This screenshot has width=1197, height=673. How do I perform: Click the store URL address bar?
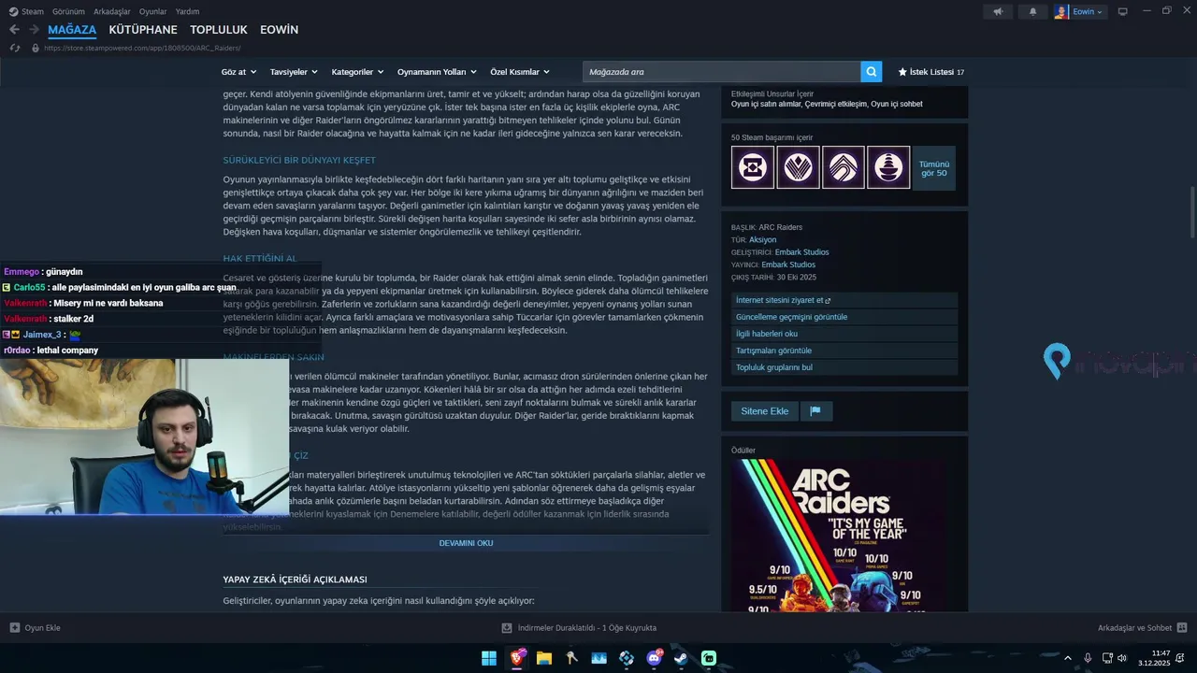pyautogui.click(x=142, y=48)
